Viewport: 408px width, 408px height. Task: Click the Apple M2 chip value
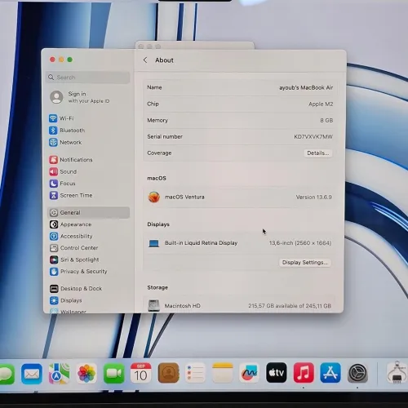tap(321, 104)
